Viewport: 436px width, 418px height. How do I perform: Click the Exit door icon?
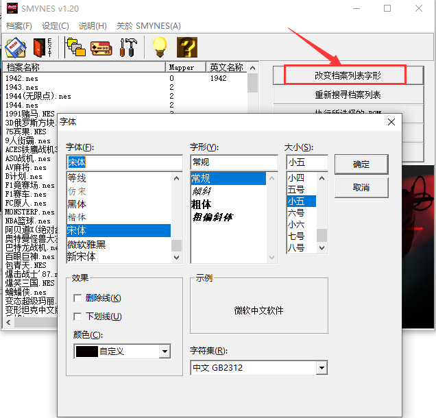[42, 47]
